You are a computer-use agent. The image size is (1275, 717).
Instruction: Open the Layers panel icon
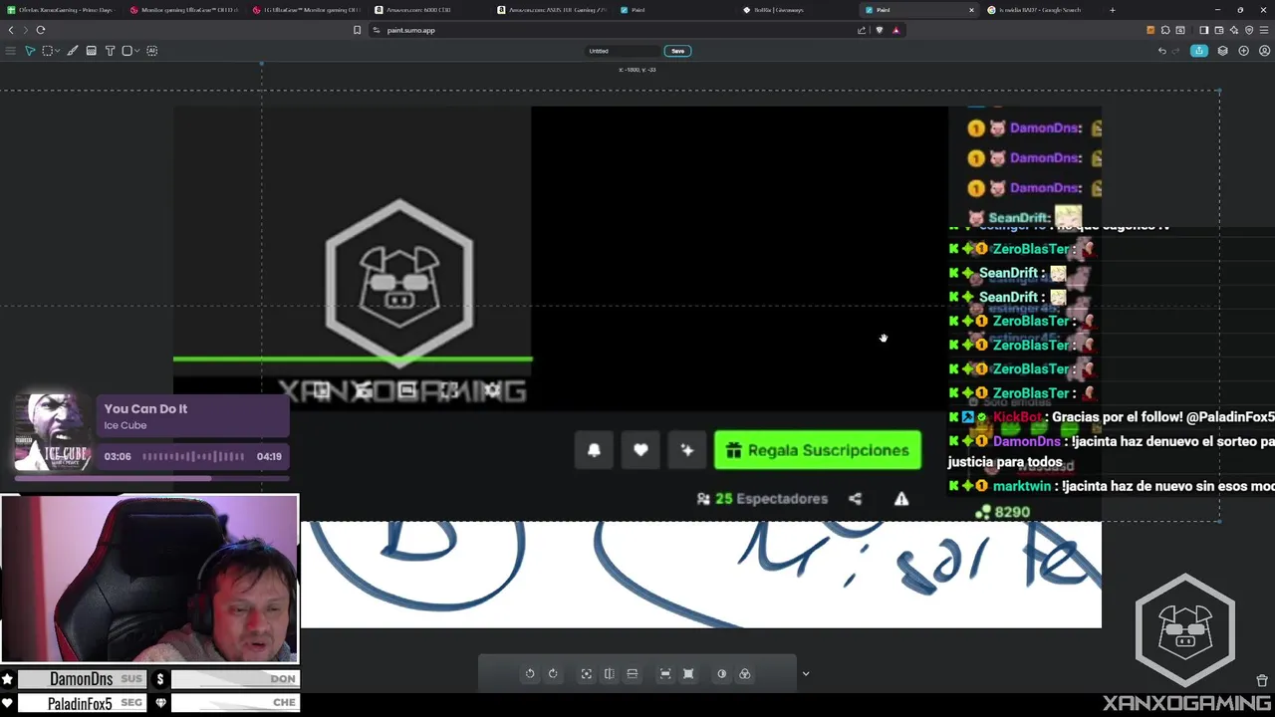(x=1222, y=51)
